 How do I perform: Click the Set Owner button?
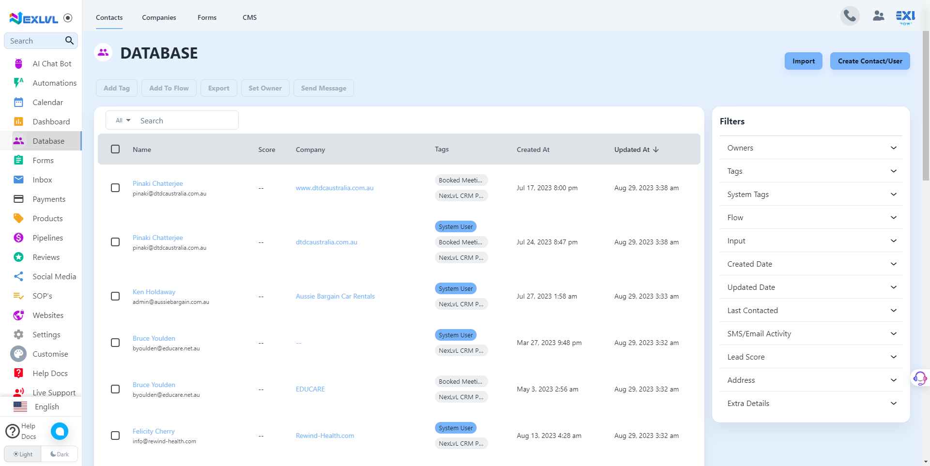pos(265,88)
